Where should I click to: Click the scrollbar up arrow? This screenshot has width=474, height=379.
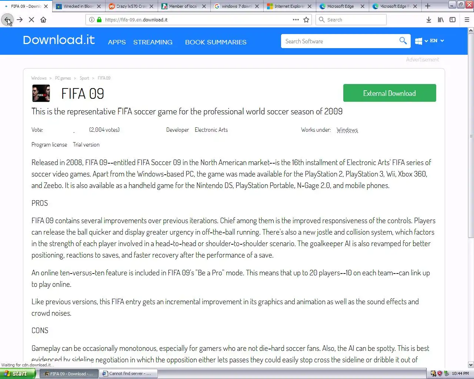[471, 30]
